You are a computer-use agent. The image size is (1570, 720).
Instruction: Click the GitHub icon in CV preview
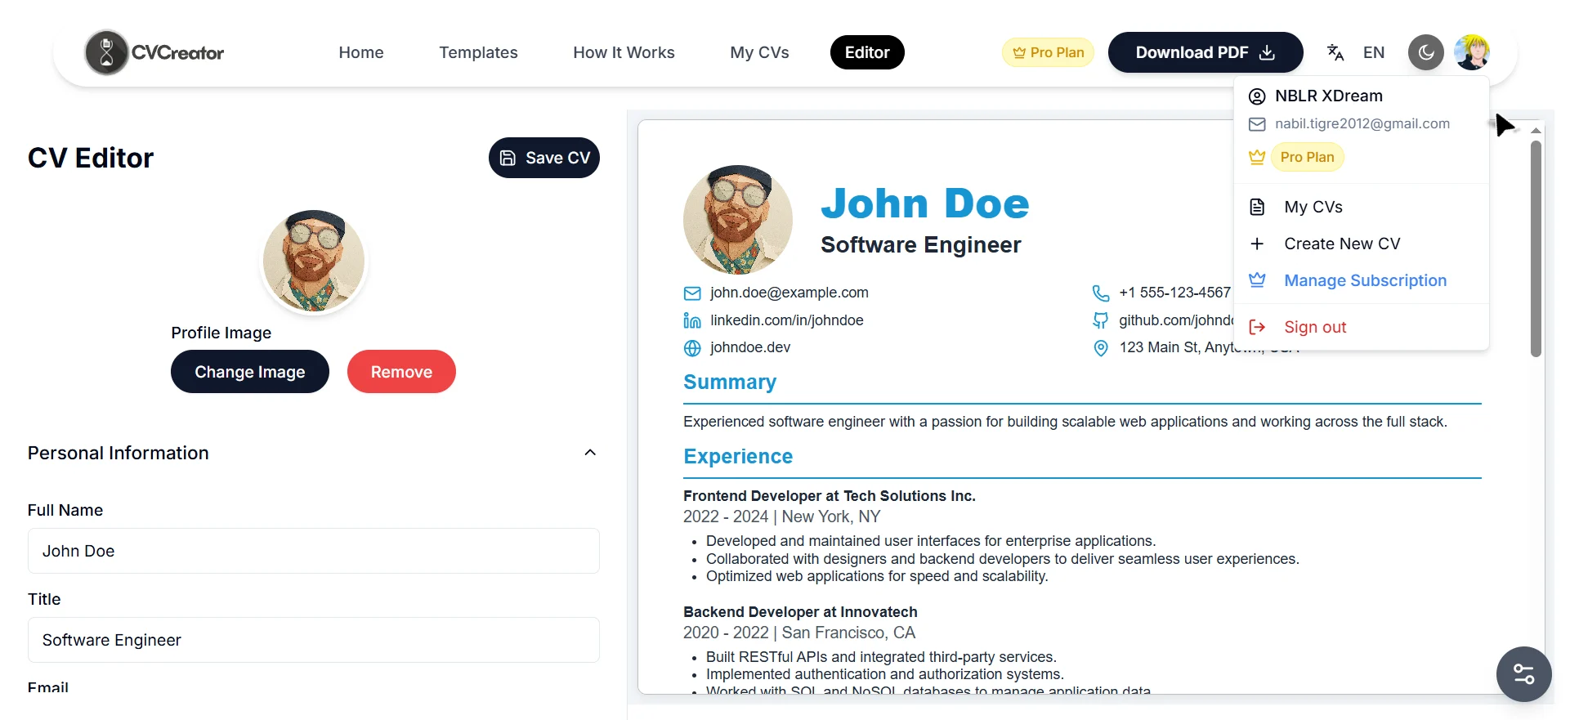tap(1101, 320)
